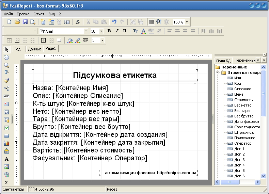Toggle frame shadow
269x194 pixels.
59,40
